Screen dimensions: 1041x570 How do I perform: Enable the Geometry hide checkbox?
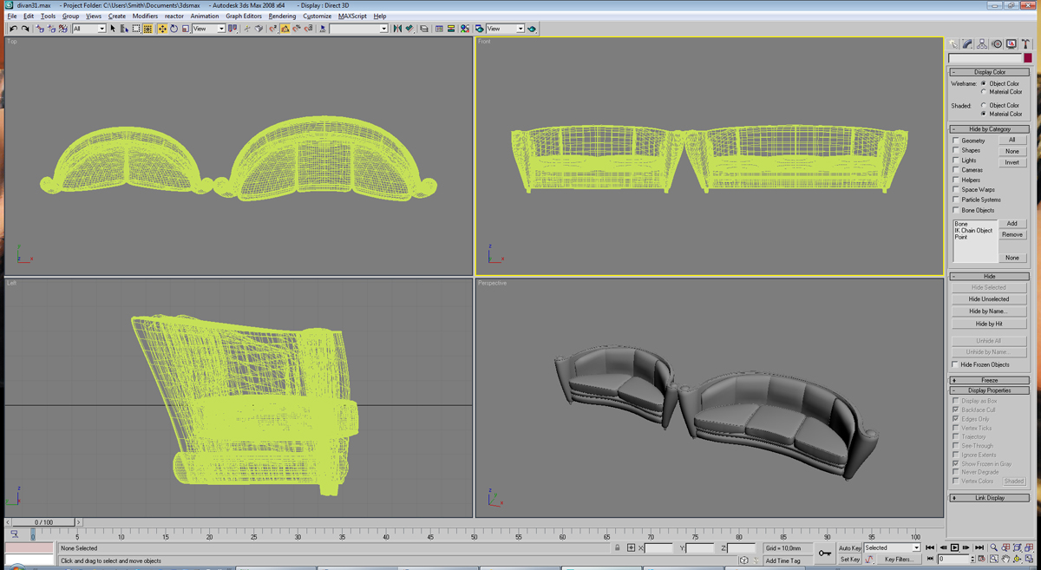coord(956,141)
